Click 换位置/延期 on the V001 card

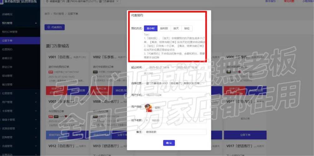[78, 90]
